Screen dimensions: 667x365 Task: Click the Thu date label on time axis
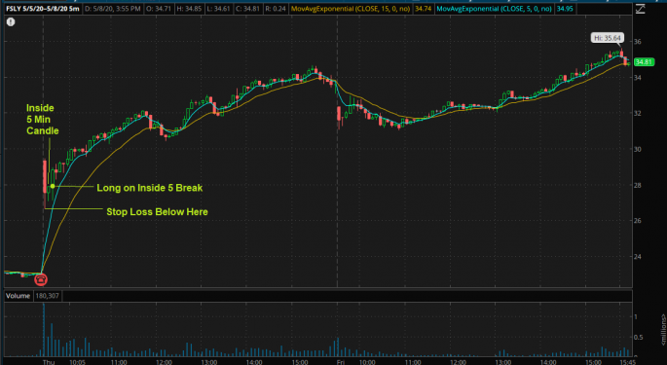click(49, 362)
